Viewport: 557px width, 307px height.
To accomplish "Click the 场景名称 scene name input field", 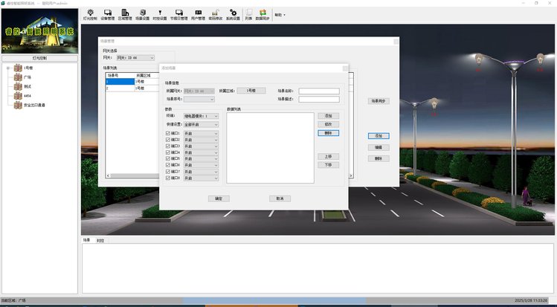I will point(318,91).
